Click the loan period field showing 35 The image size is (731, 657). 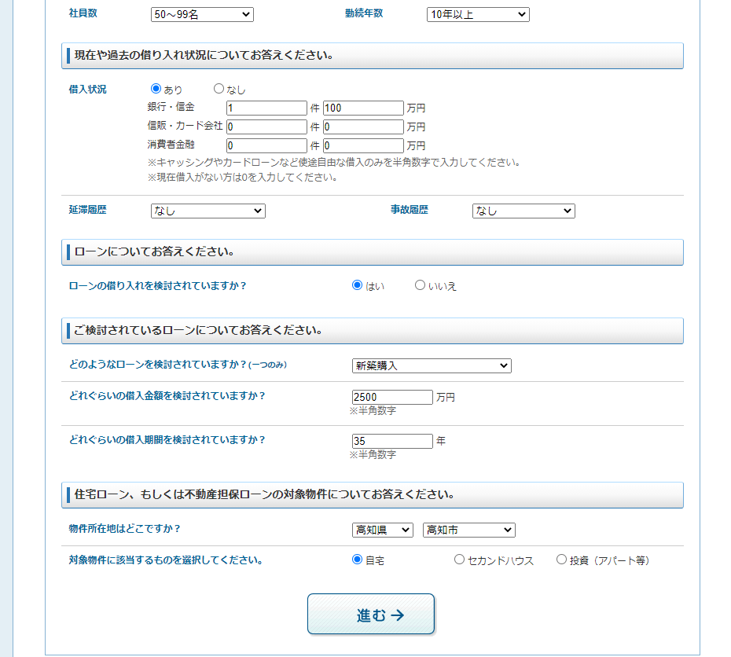point(392,441)
